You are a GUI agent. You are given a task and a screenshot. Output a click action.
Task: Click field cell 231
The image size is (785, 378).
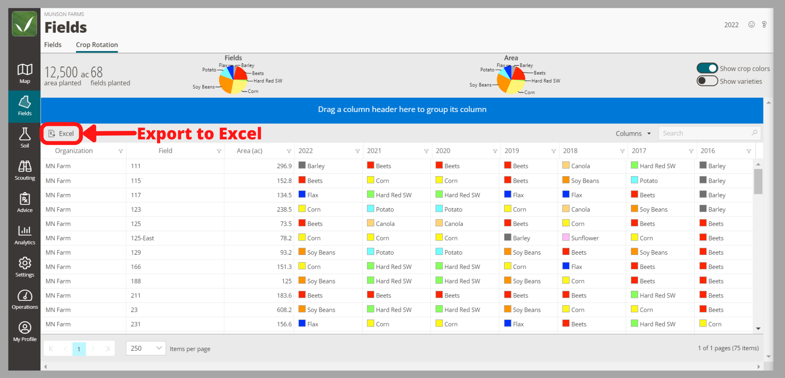pos(136,324)
